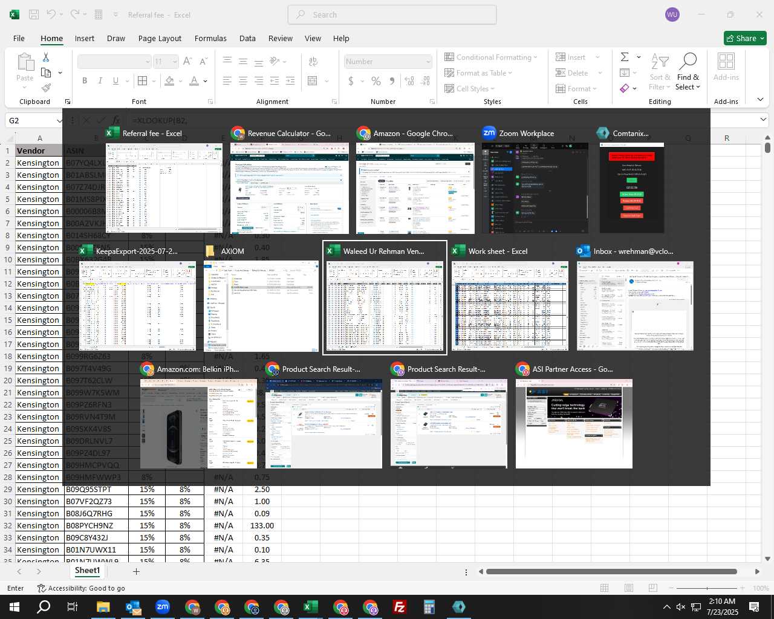Switch to the Data tab

tap(247, 38)
